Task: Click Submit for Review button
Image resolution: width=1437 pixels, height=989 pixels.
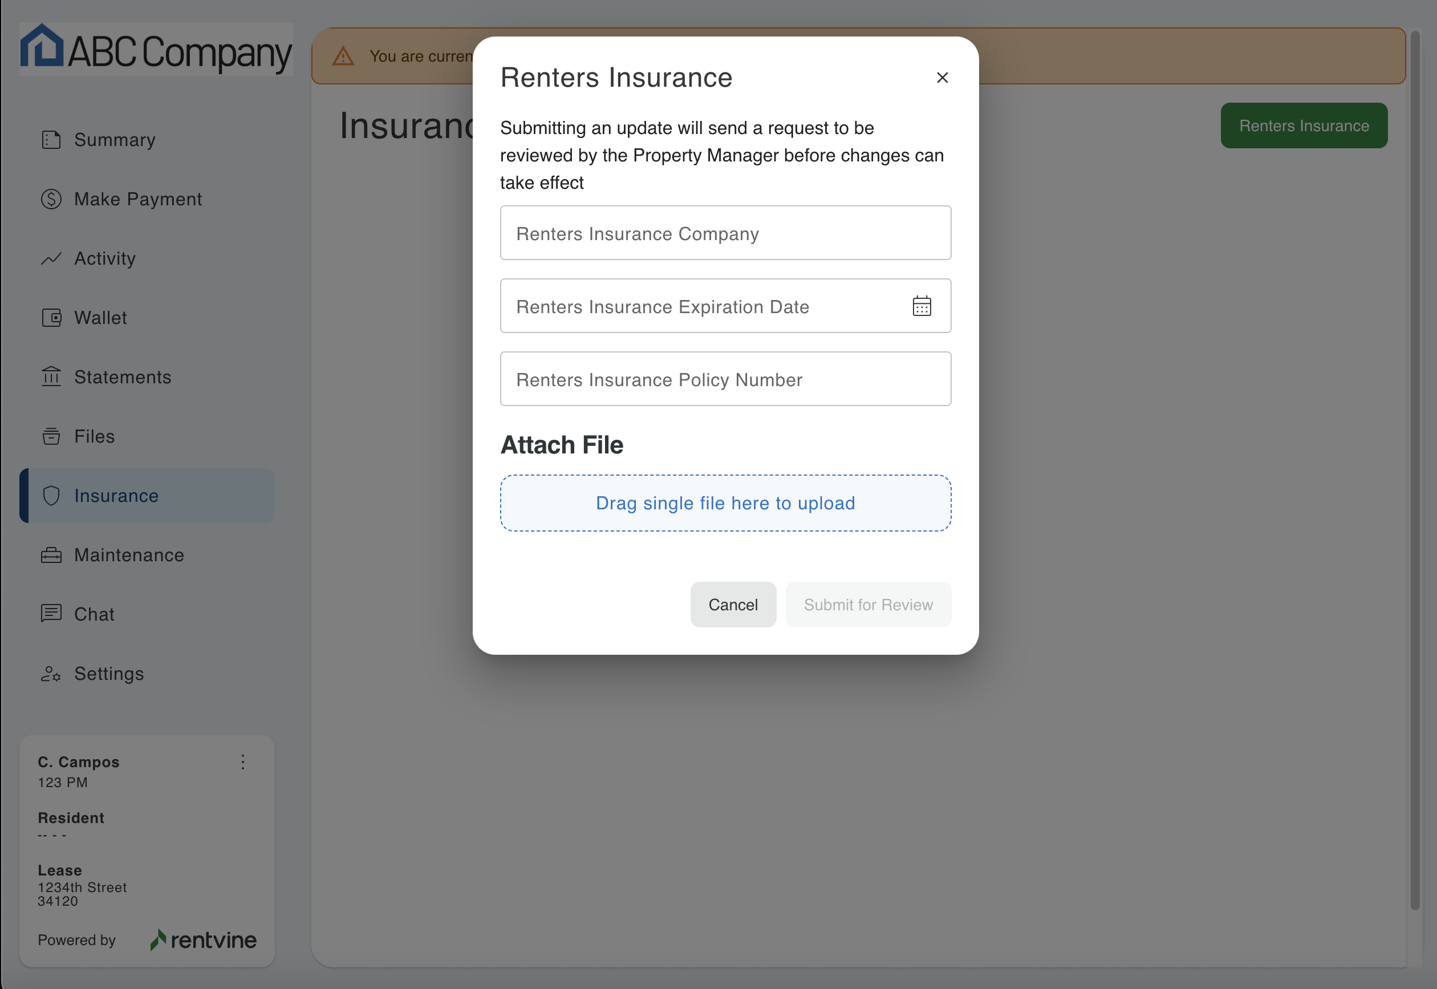Action: click(868, 605)
